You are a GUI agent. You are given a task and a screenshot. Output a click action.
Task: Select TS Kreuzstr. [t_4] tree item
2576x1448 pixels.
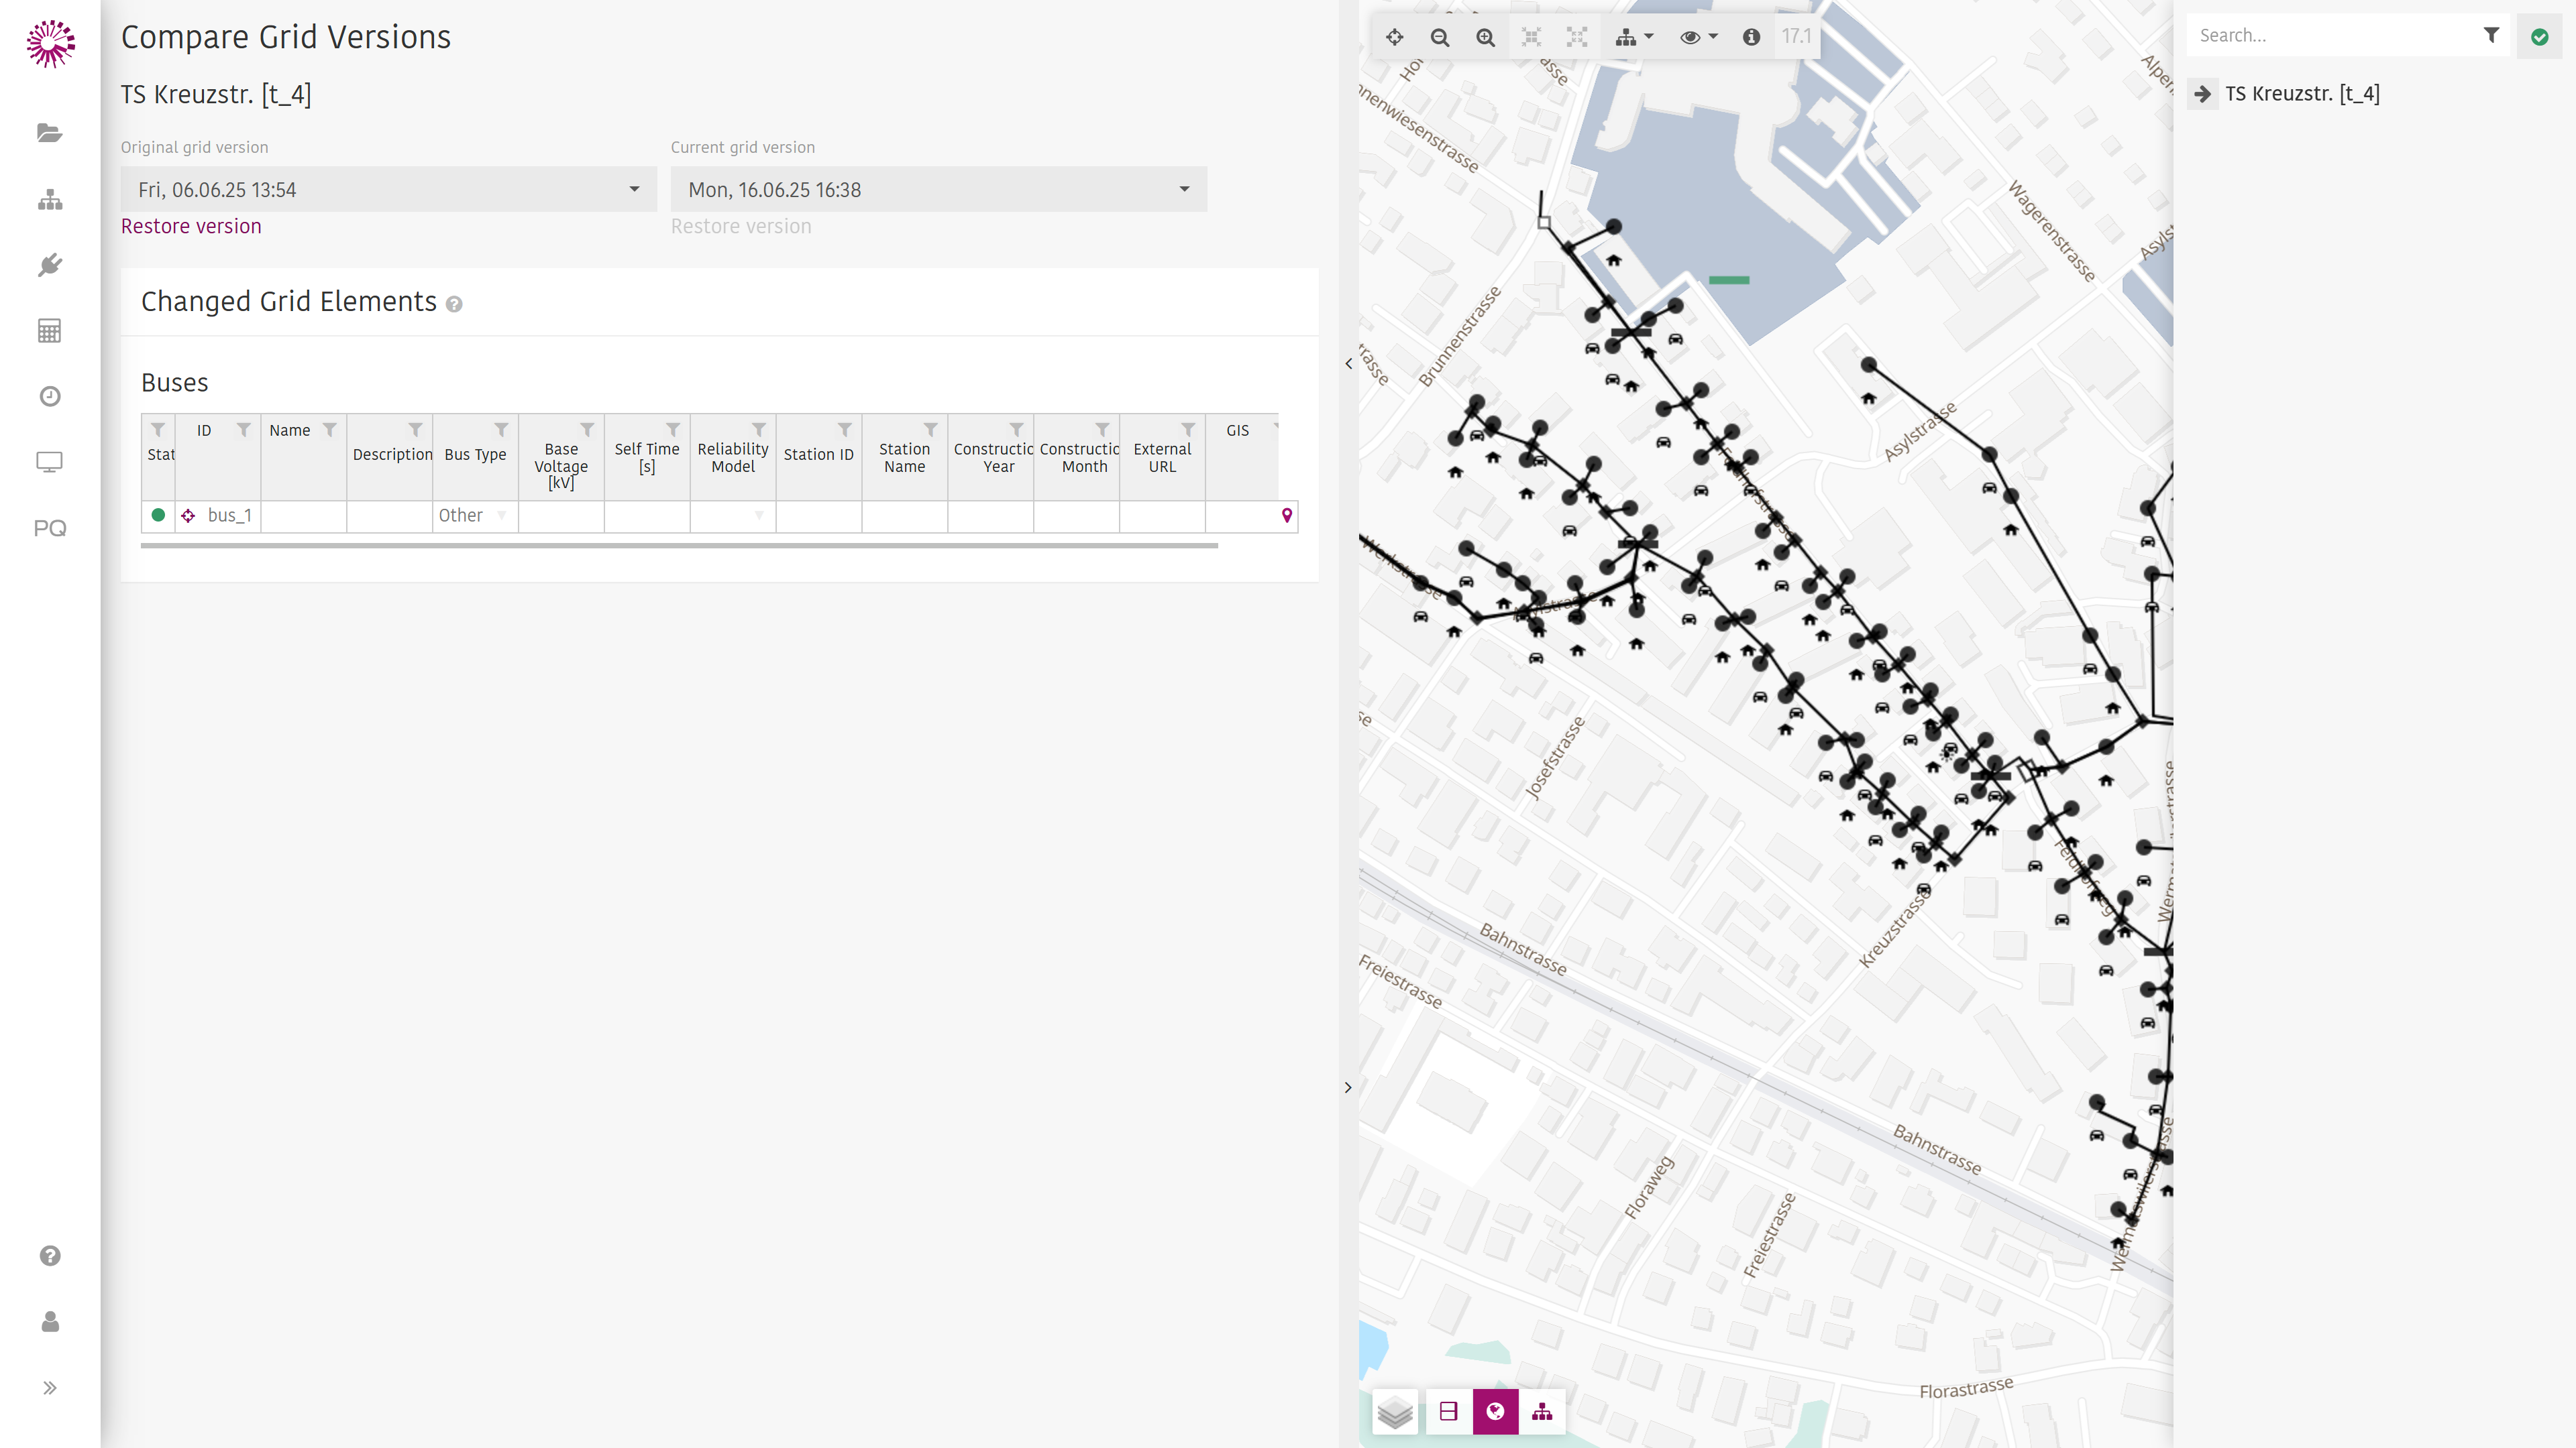pyautogui.click(x=2301, y=94)
